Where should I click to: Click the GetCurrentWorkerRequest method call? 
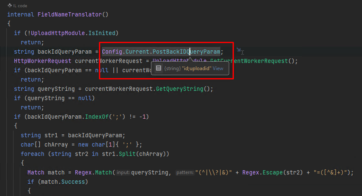(249, 61)
